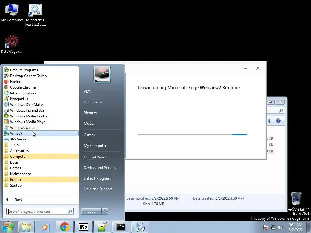This screenshot has height=233, width=311.
Task: Maximize the background Explorer window
Action: click(x=270, y=102)
